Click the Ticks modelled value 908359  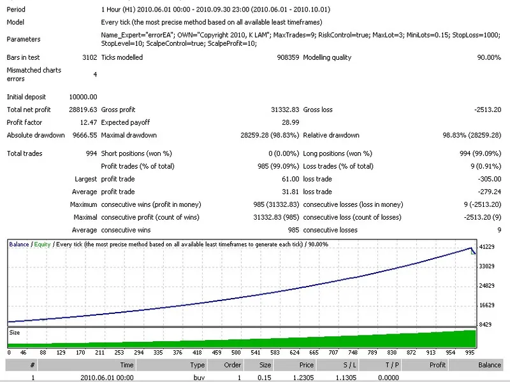(288, 57)
